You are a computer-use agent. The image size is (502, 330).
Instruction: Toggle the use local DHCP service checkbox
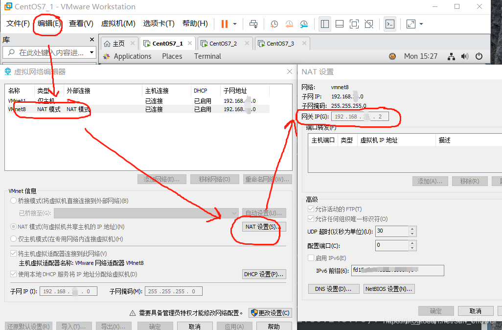tap(13, 274)
